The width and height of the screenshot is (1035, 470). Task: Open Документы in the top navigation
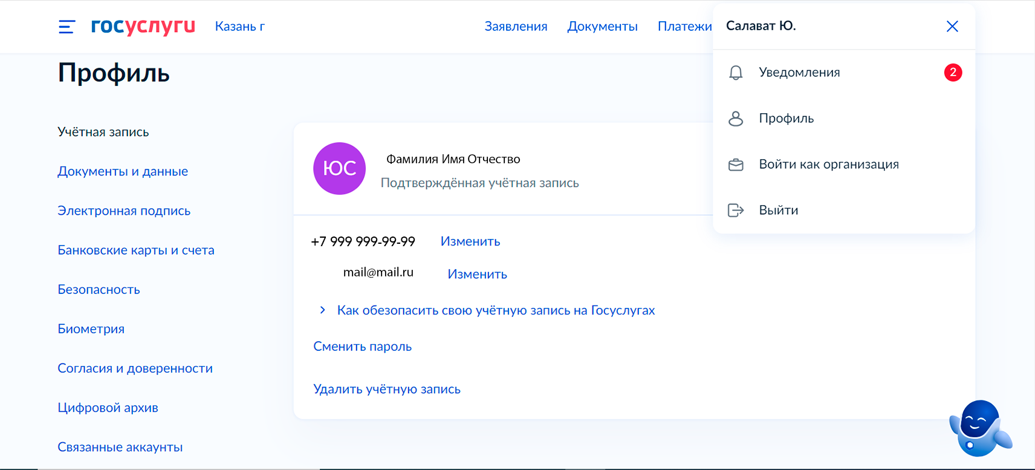pyautogui.click(x=602, y=27)
